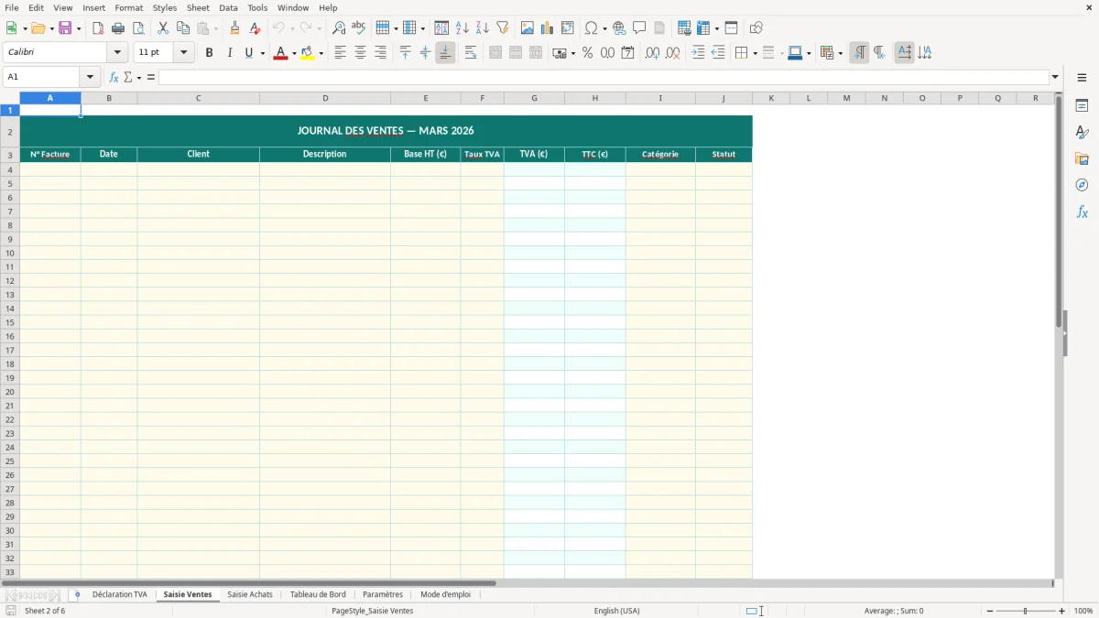The height and width of the screenshot is (618, 1099).
Task: Click the Copy icon
Action: (183, 28)
